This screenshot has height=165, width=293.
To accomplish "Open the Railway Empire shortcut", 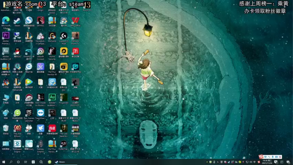I will pos(40,145).
